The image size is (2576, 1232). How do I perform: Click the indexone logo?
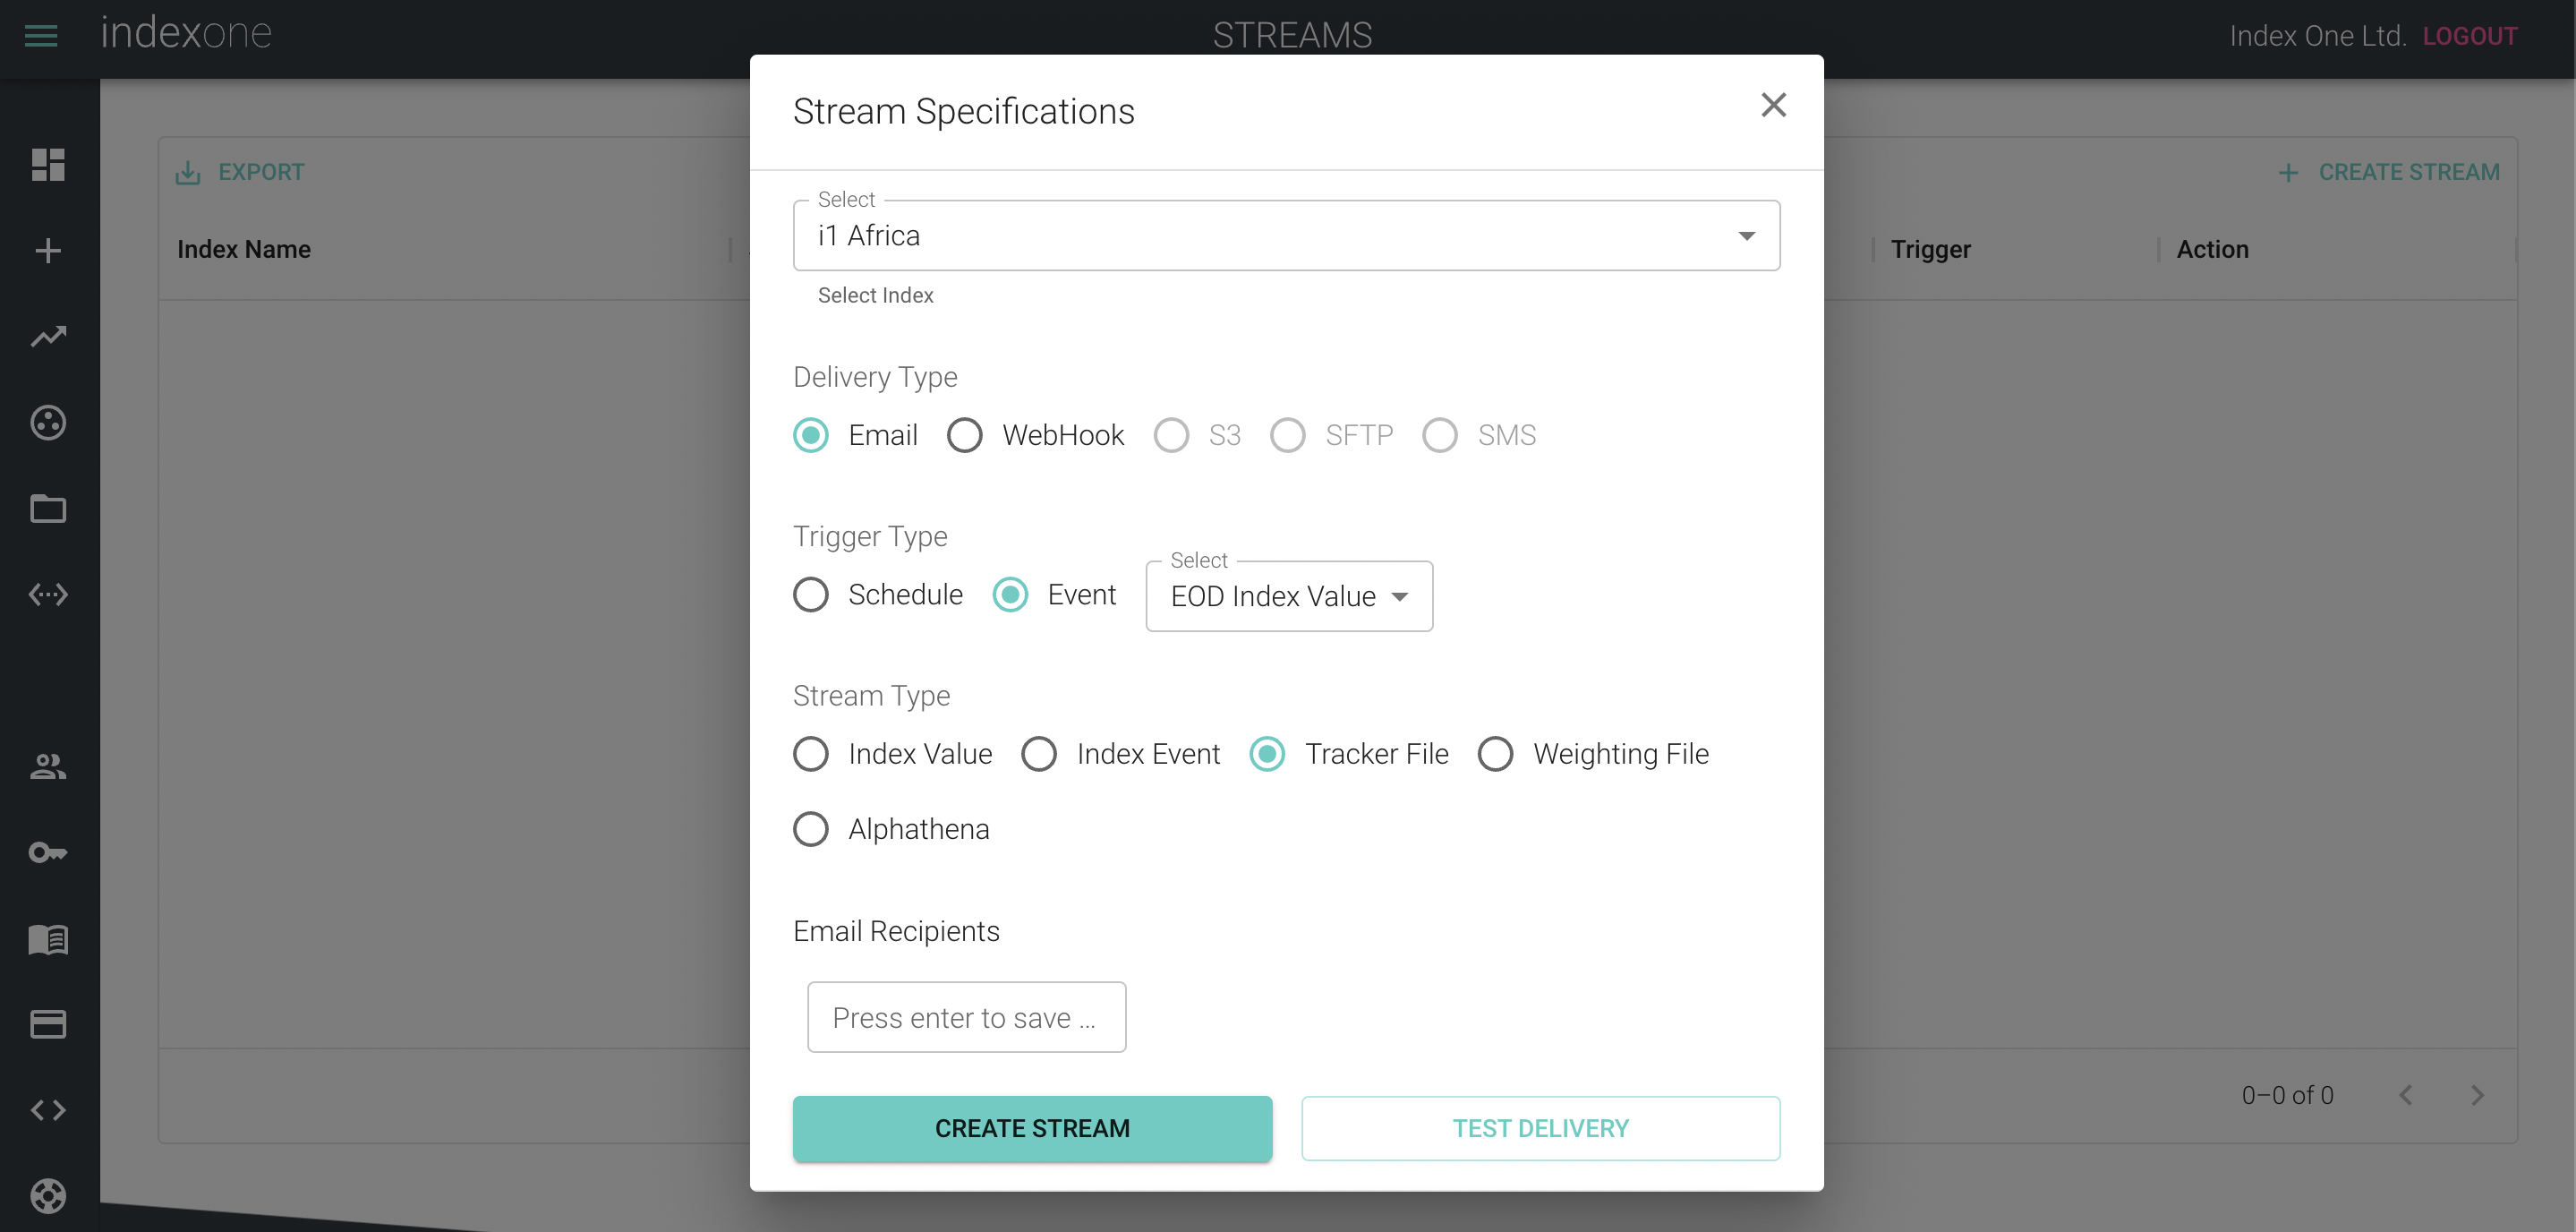[185, 32]
